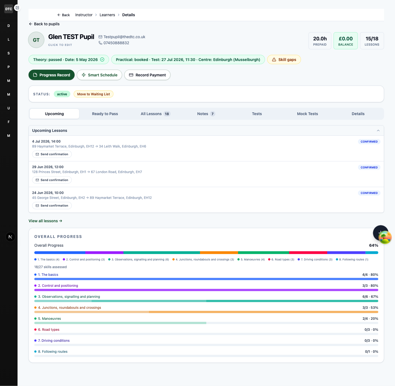
Task: Click the Record Payment button
Action: click(x=147, y=75)
